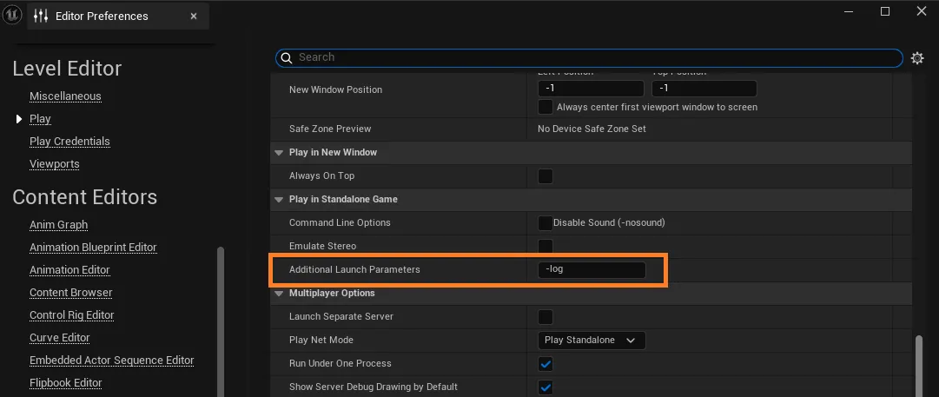Collapse Play in Standalone Game section
Viewport: 939px width, 397px height.
[x=279, y=200]
